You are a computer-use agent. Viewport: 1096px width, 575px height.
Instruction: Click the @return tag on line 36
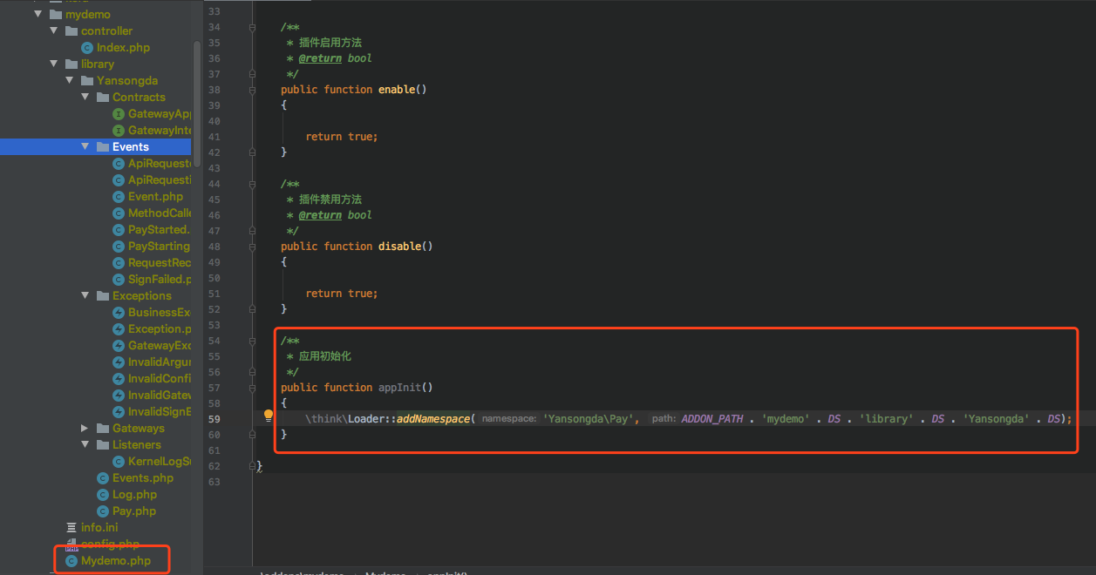pos(320,58)
